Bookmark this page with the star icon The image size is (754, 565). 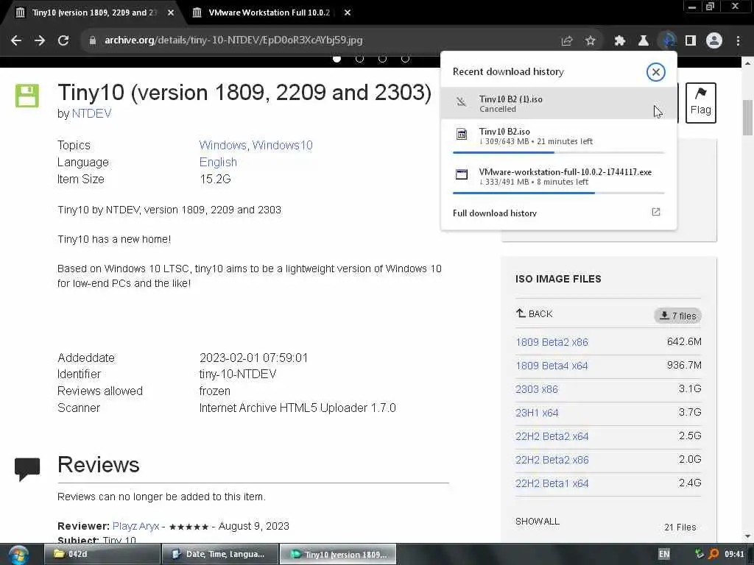591,41
